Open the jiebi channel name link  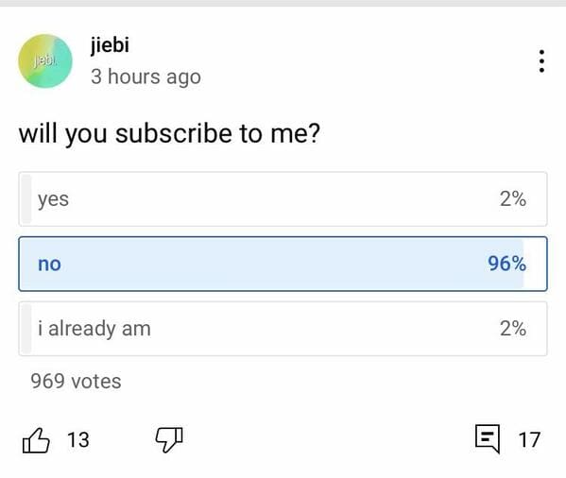click(x=110, y=45)
